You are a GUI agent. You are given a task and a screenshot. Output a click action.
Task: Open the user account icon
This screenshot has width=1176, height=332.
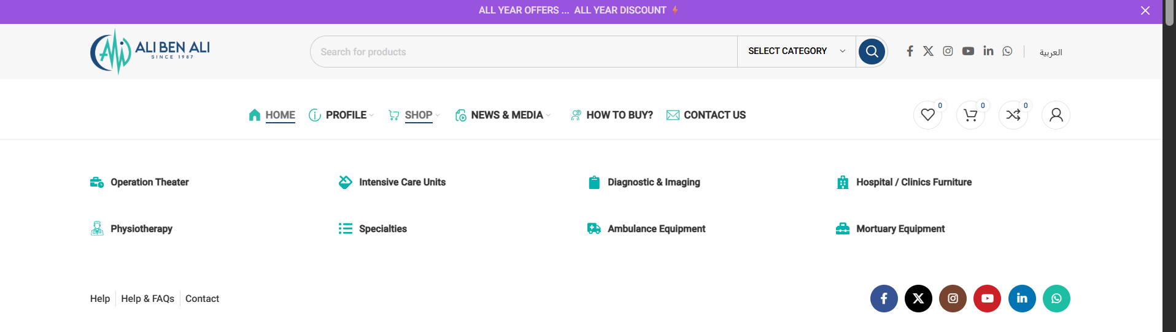coord(1056,115)
